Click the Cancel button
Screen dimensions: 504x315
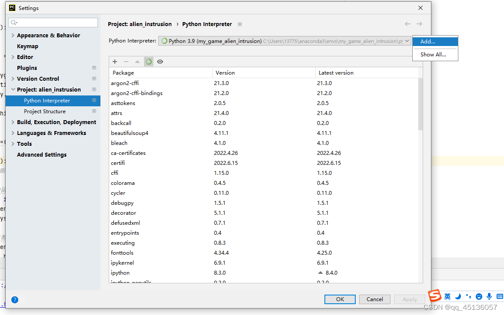point(374,299)
